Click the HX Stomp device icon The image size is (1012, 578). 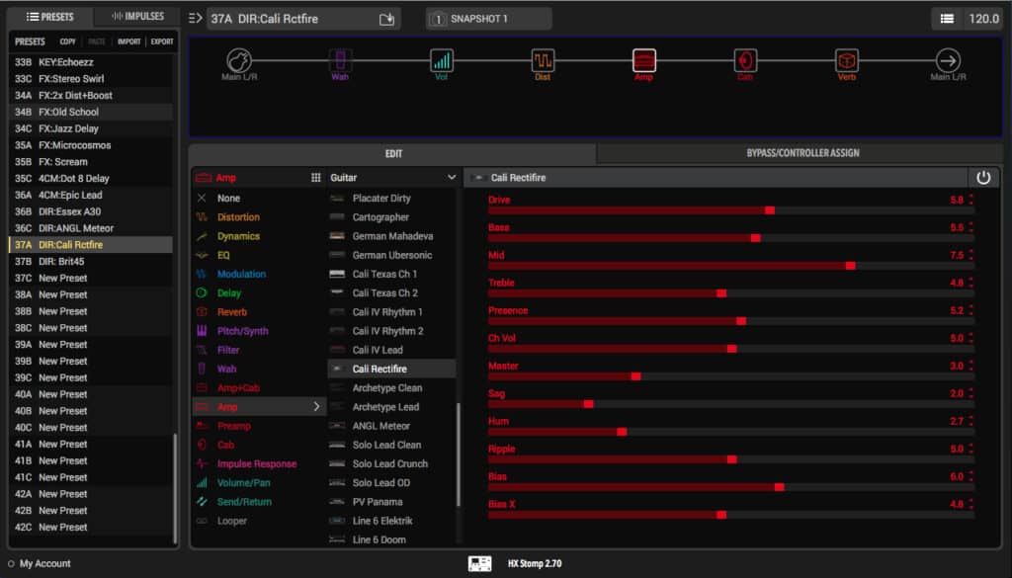click(x=479, y=564)
